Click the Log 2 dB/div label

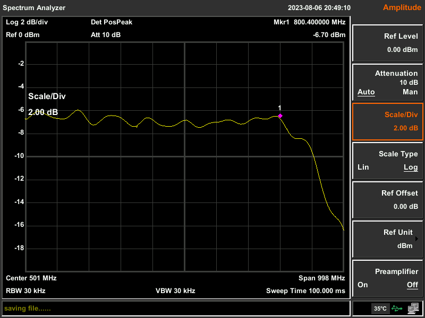pos(27,22)
